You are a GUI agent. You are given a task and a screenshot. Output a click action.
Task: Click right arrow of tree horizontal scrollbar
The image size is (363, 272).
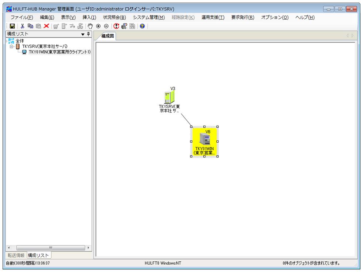click(88, 248)
